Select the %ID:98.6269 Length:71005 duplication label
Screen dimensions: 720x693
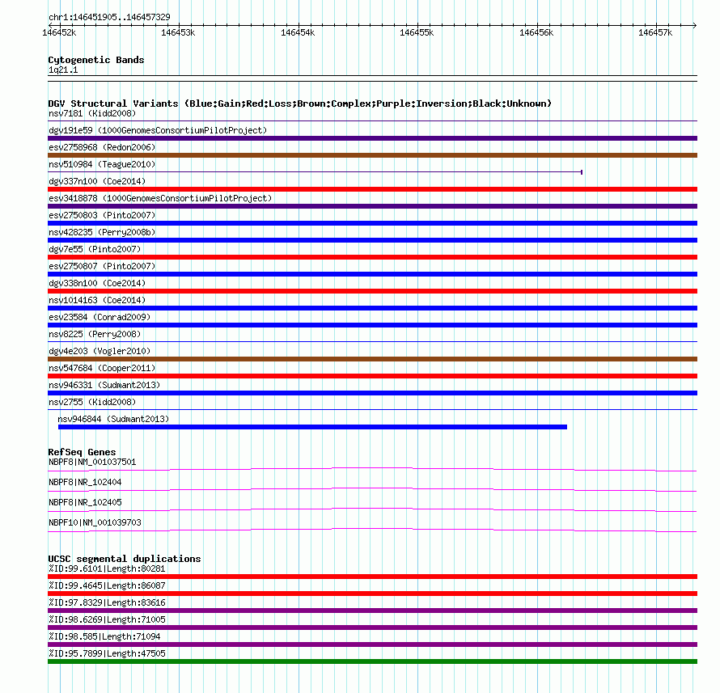(x=107, y=620)
